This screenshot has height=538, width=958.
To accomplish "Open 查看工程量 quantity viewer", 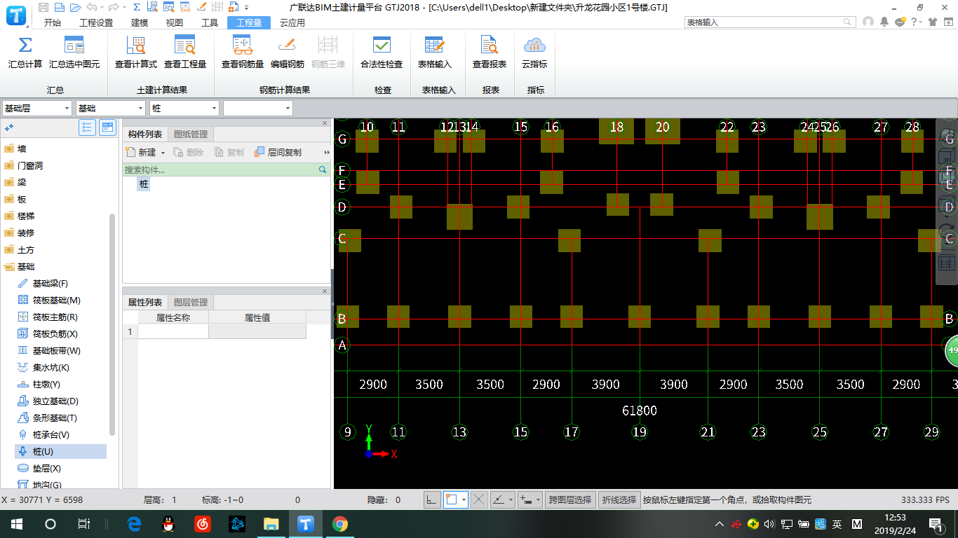I will [x=185, y=53].
